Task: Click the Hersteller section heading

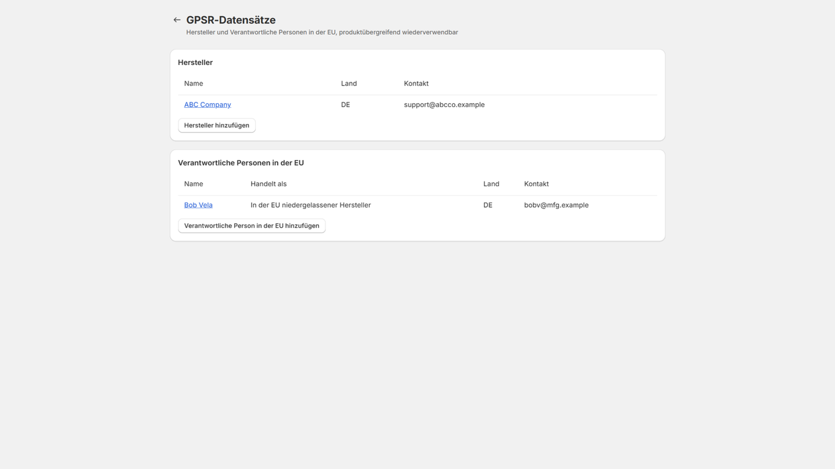Action: tap(195, 62)
